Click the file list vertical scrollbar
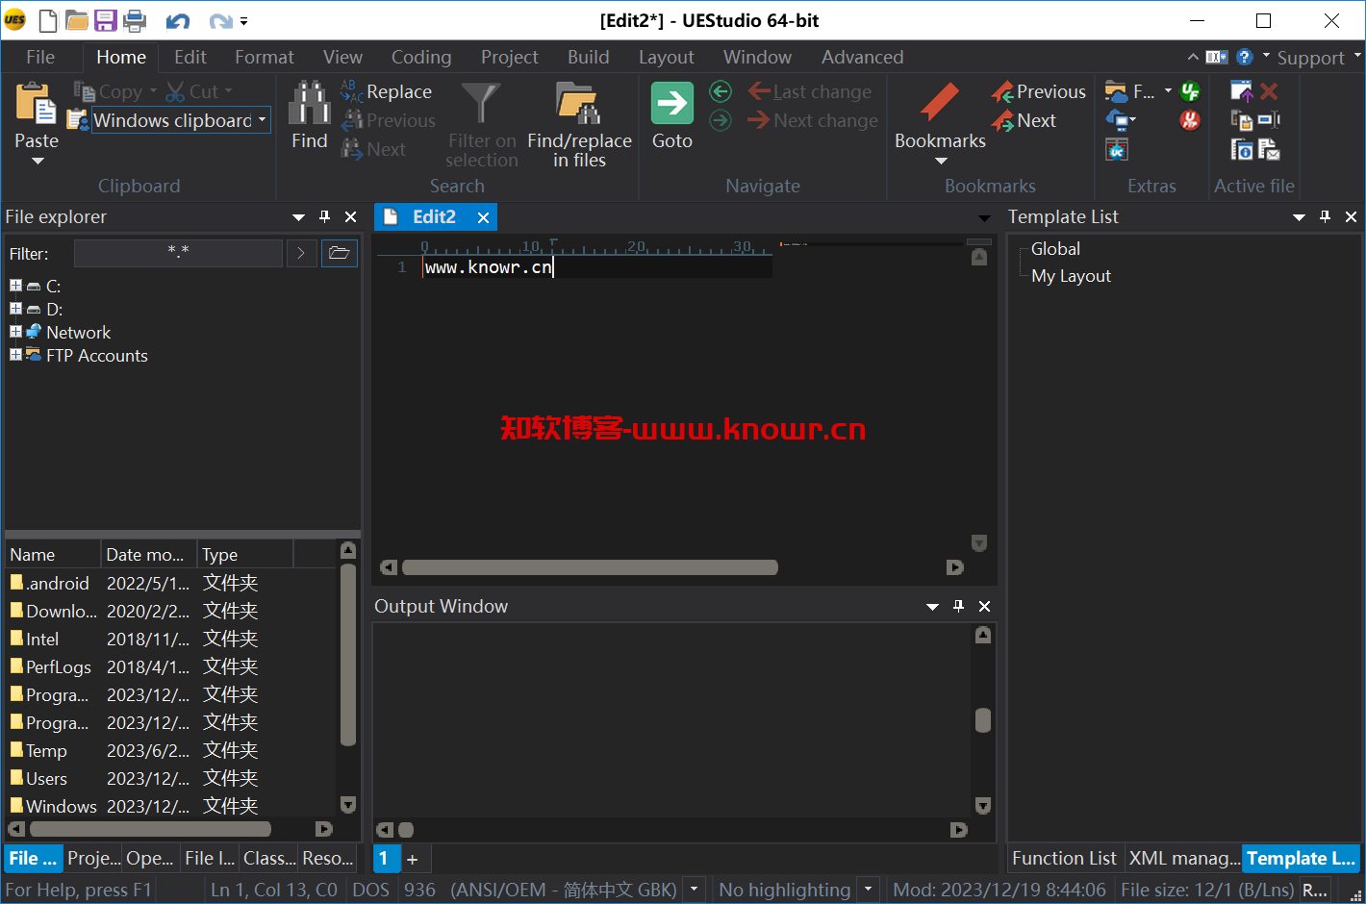Screen dimensions: 1366x904 tap(348, 656)
